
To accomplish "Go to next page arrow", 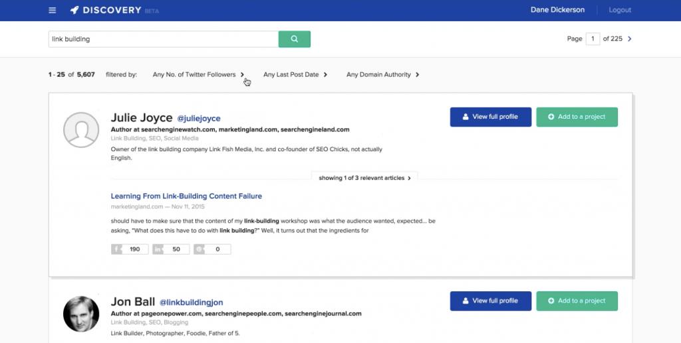I will [x=630, y=39].
